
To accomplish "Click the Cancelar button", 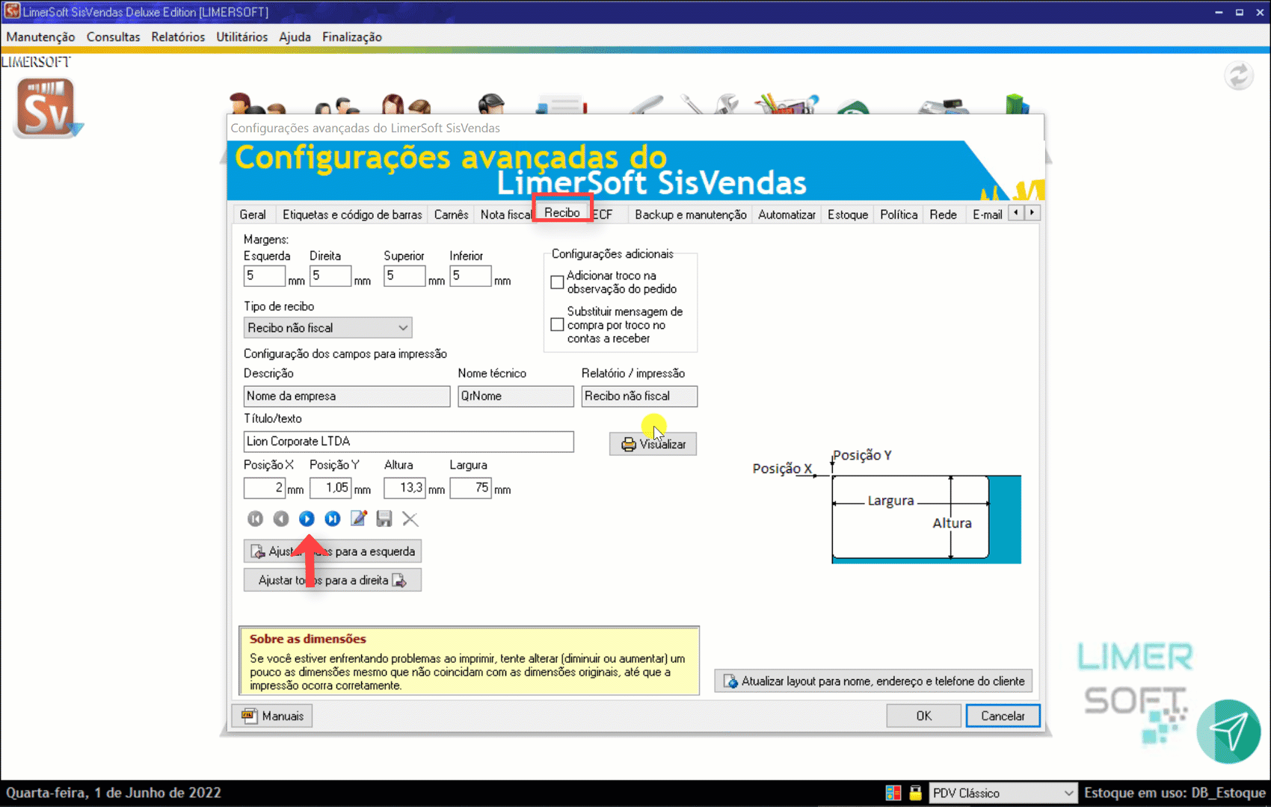I will pos(1003,716).
